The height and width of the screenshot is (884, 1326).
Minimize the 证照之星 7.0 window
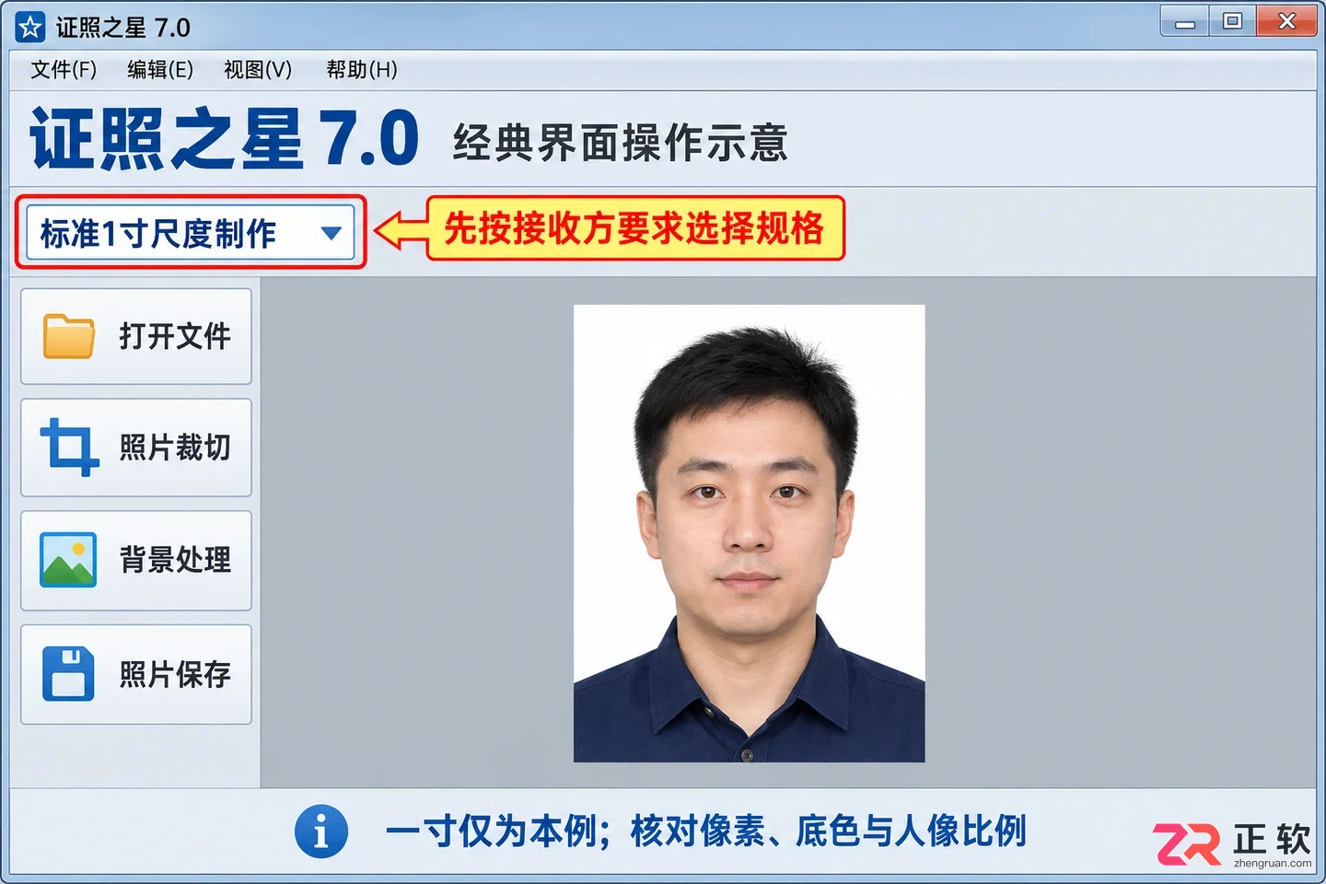(x=1185, y=22)
